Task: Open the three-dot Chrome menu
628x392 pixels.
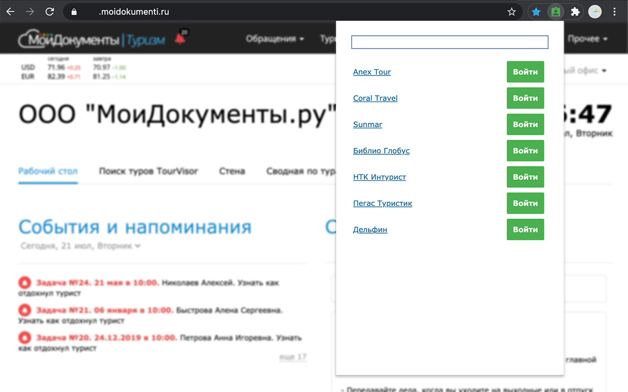Action: click(x=615, y=12)
